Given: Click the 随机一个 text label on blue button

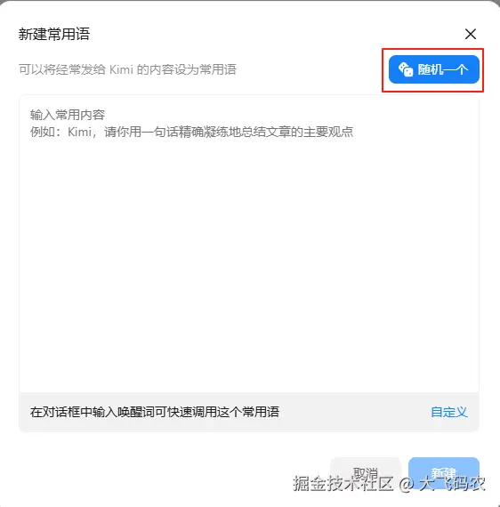Looking at the screenshot, I should click(x=443, y=69).
